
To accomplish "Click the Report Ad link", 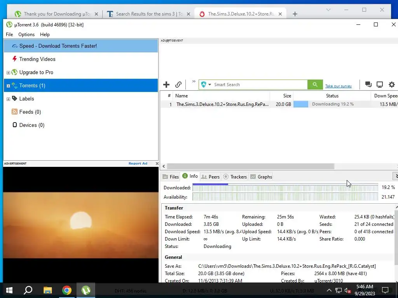I will (x=138, y=163).
